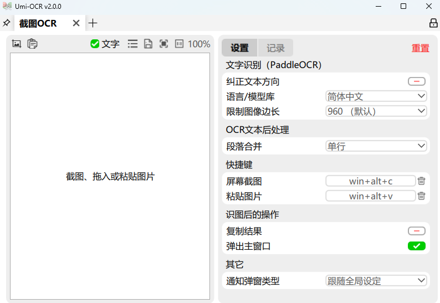The height and width of the screenshot is (303, 440).
Task: Click the 文字识别 (PaddleOCR) section heading
Action: [274, 65]
